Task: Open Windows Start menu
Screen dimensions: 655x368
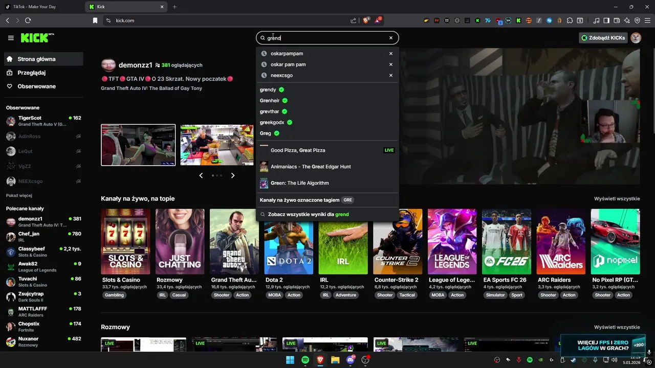Action: click(x=290, y=360)
